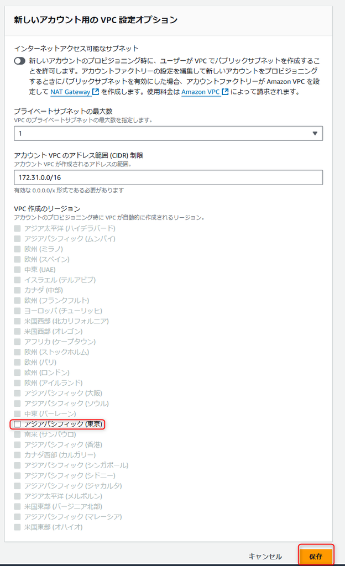This screenshot has height=566, width=345.
Task: Check 米国西部 (オレゴン) region checkbox
Action: (17, 332)
